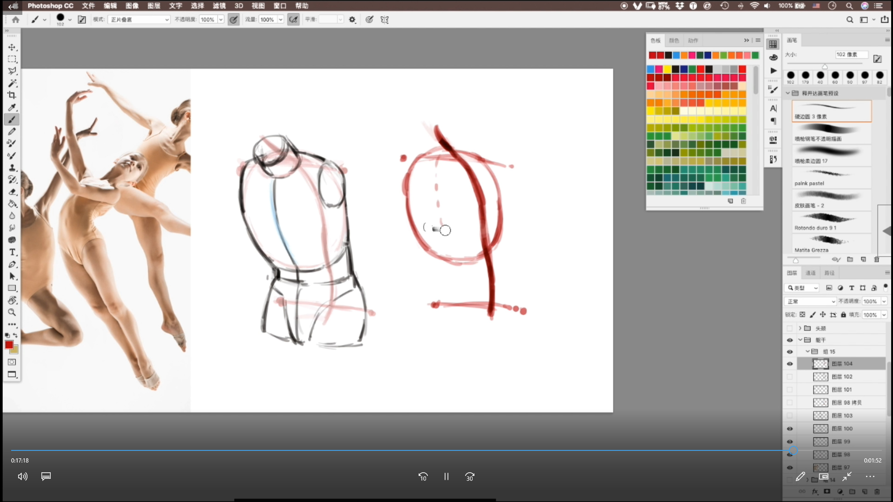Select the Polygonal Lasso tool

[x=12, y=71]
